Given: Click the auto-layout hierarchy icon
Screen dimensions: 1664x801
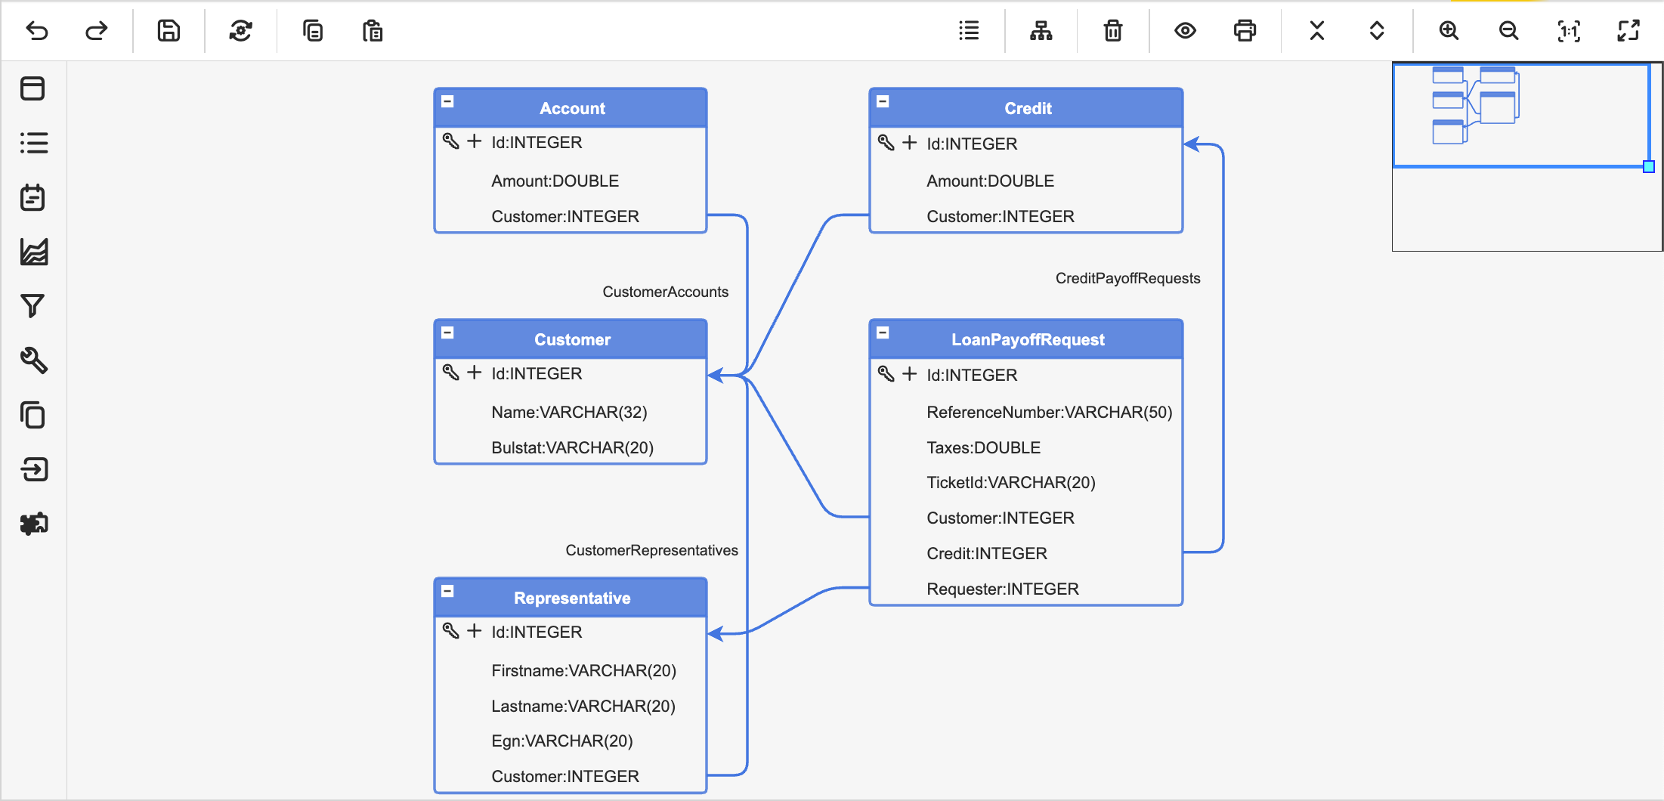Looking at the screenshot, I should (x=1041, y=31).
